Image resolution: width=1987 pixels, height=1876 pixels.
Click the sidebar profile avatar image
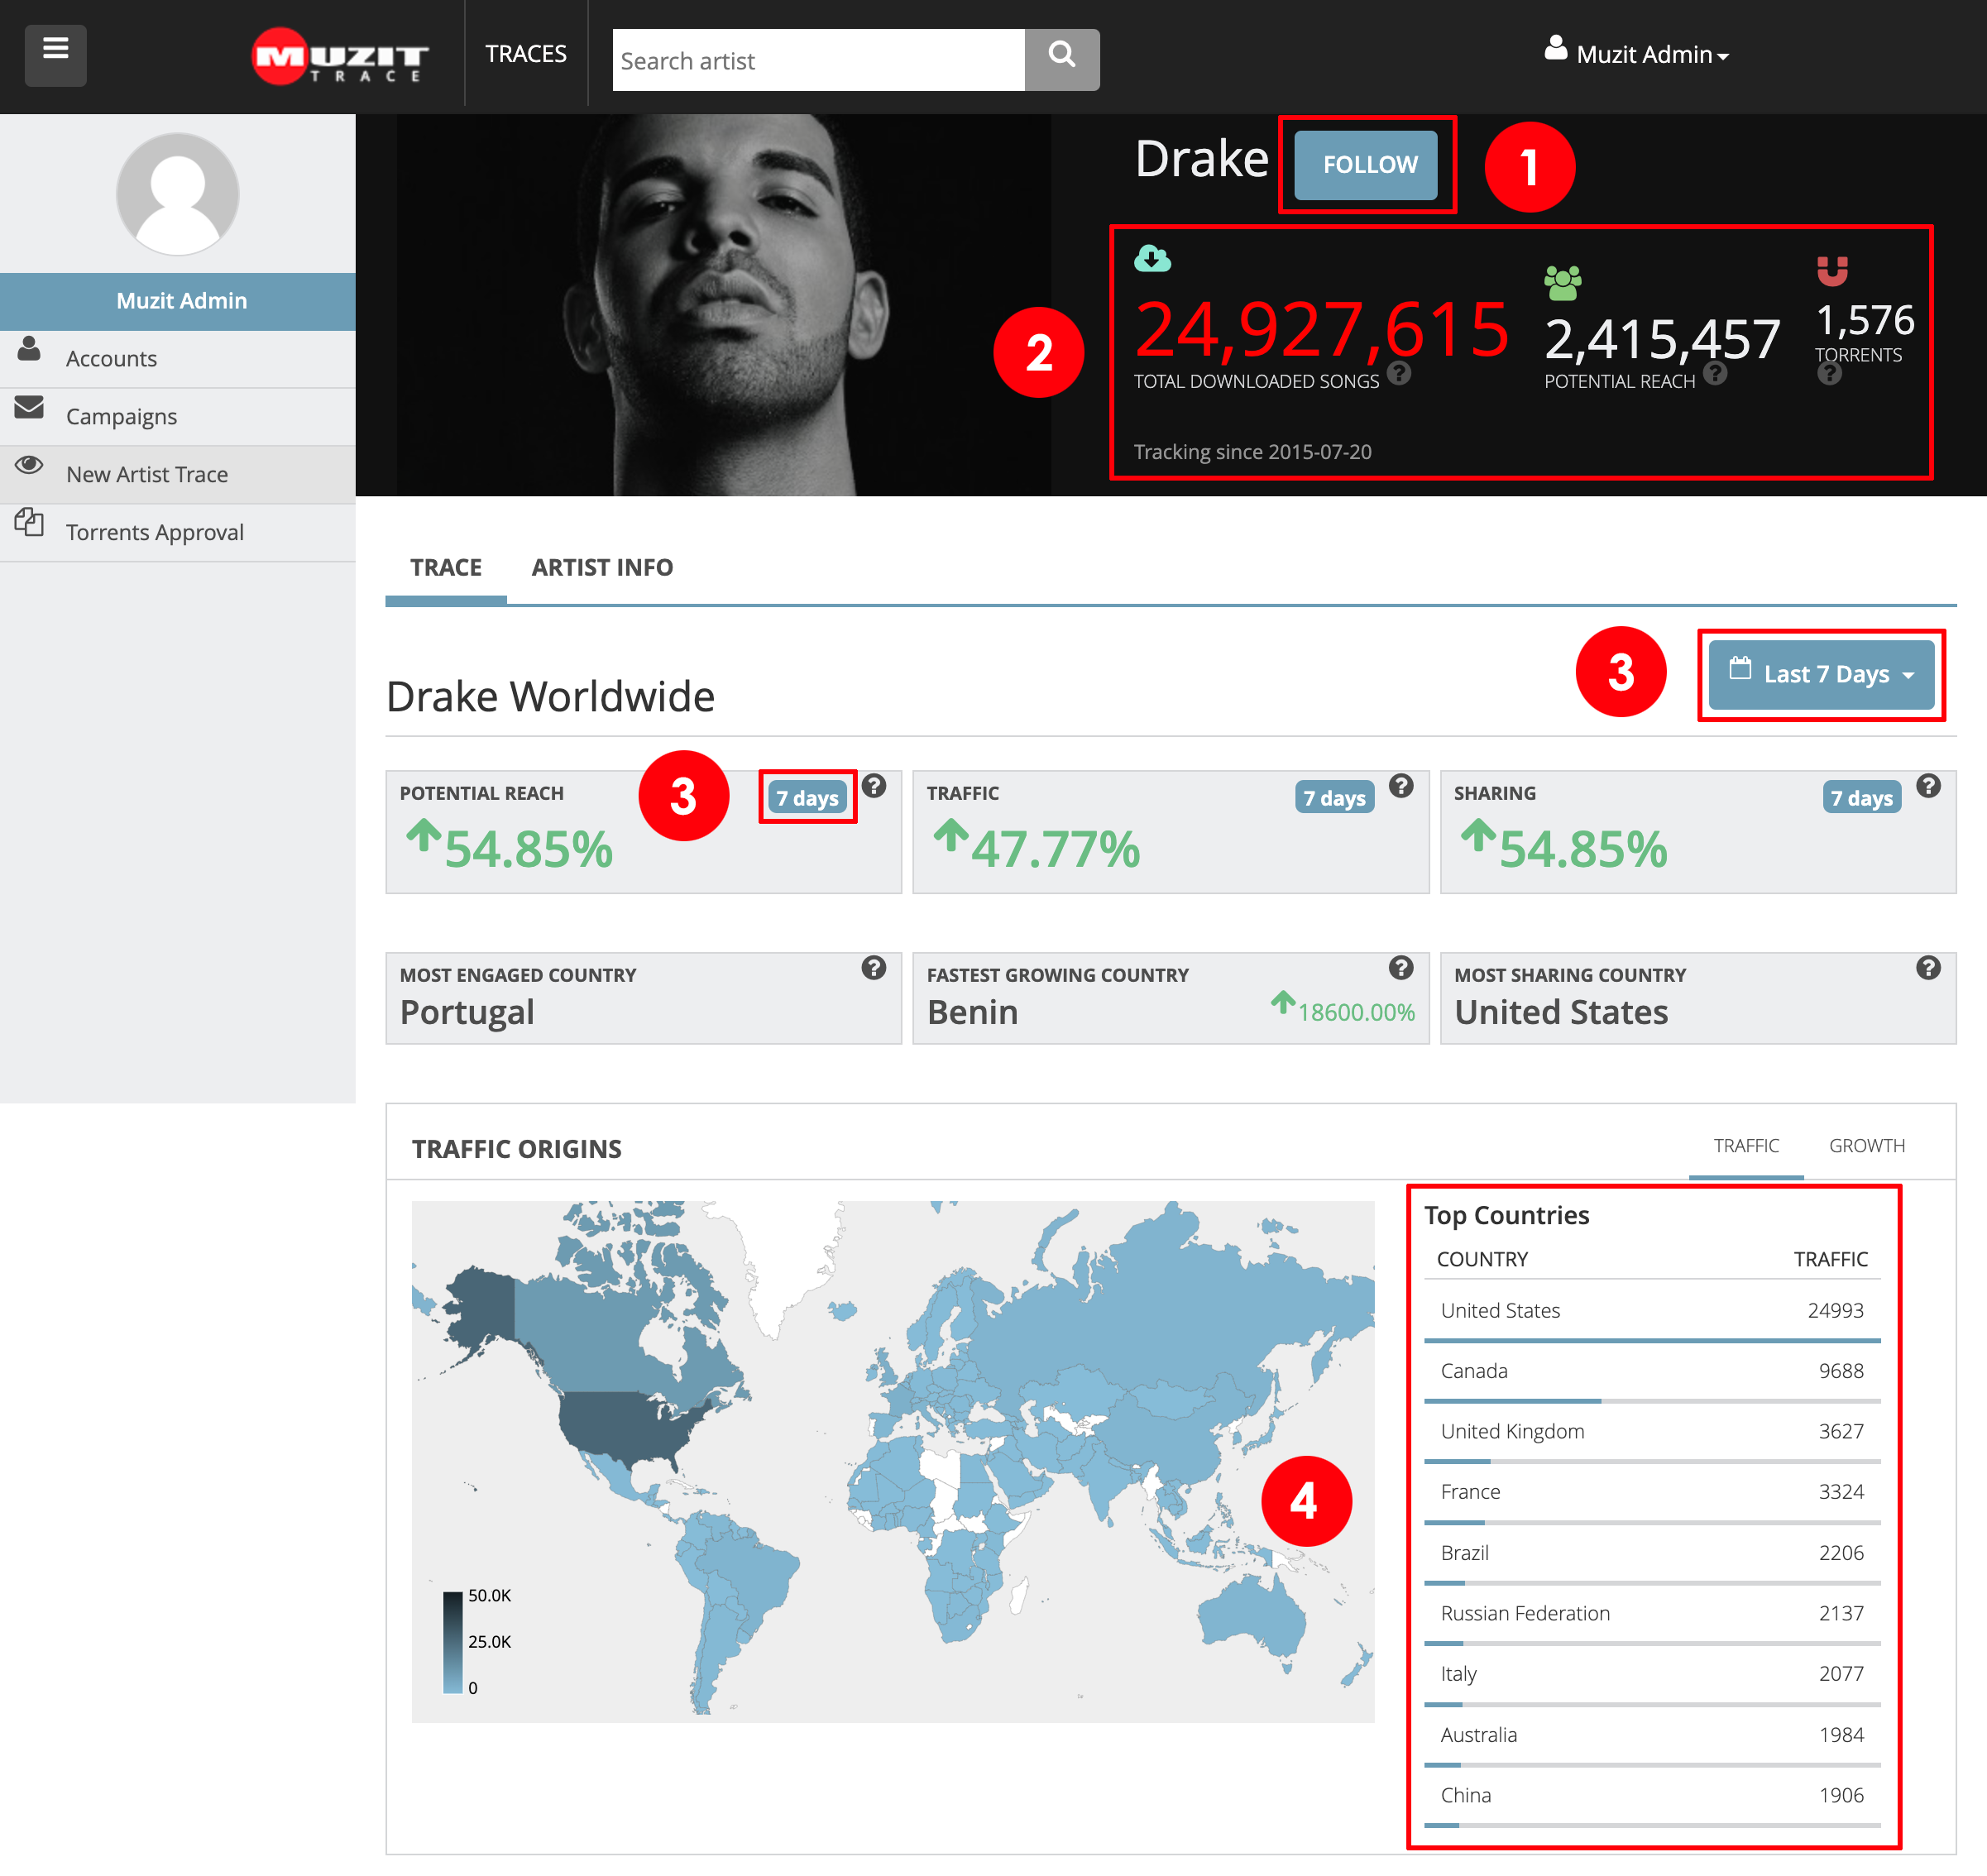point(178,194)
